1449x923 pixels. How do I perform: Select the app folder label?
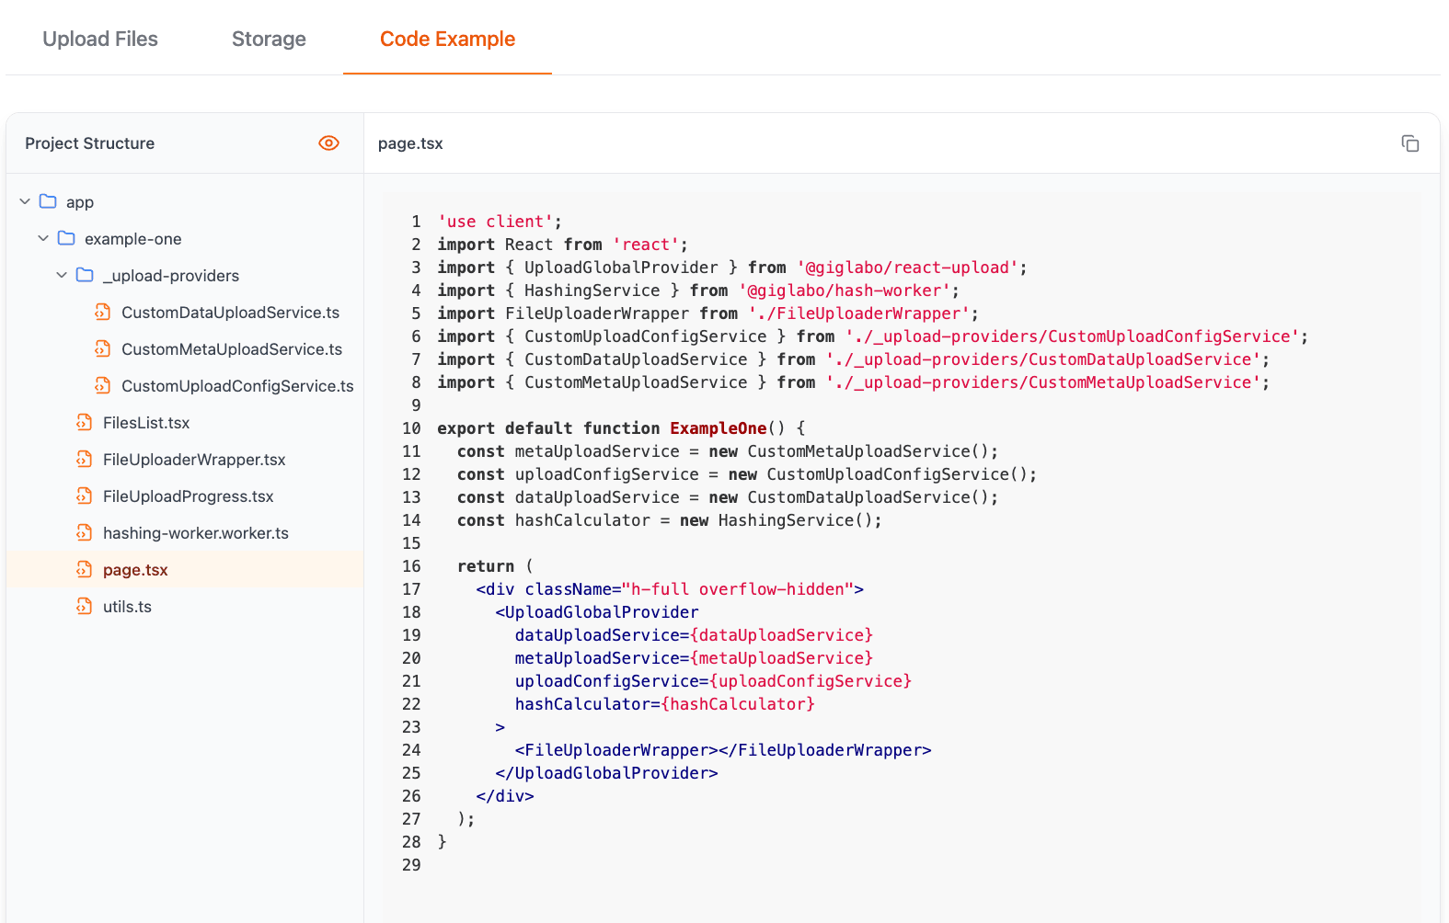point(80,202)
